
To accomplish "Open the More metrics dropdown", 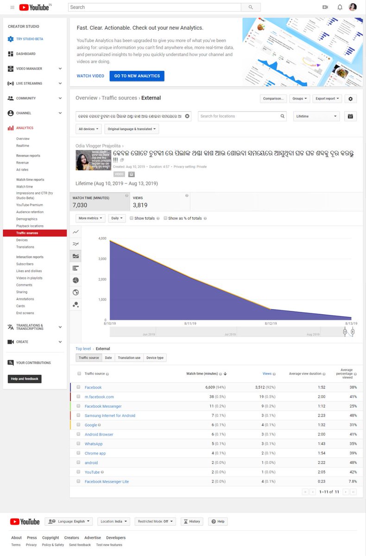I will [90, 218].
